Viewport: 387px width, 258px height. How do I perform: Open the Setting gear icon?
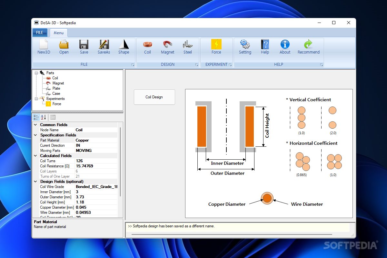[245, 44]
